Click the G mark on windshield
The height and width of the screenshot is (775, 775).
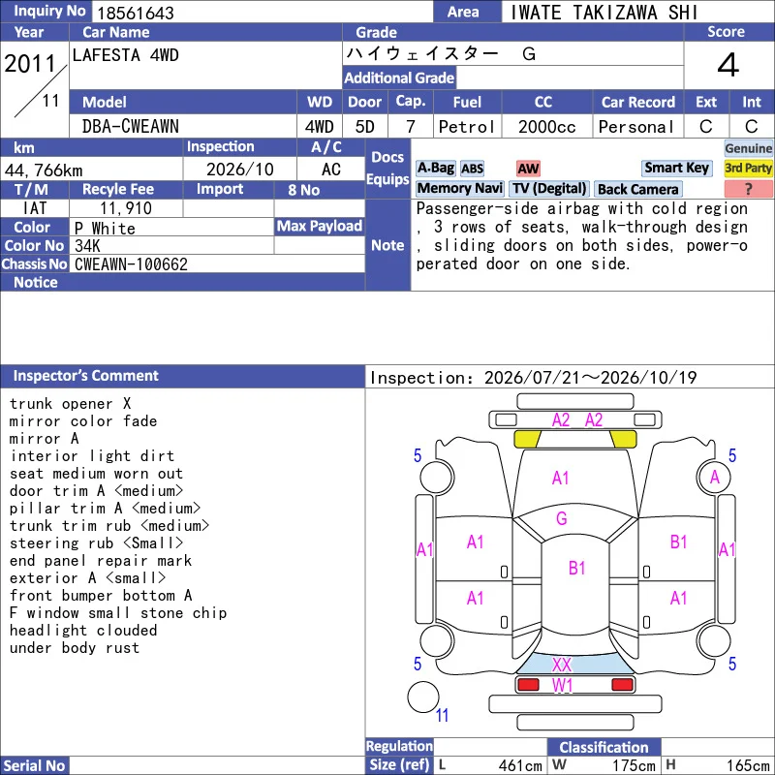562,518
